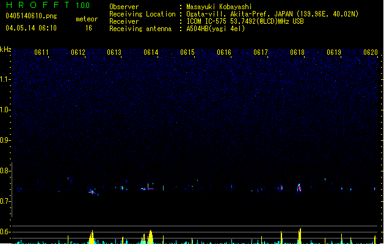Click the 1.0 kHz axis label
Screen dimensions: 384x244
coord(5,110)
